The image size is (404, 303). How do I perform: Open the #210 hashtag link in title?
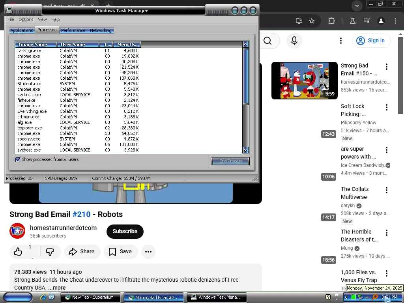coord(81,214)
